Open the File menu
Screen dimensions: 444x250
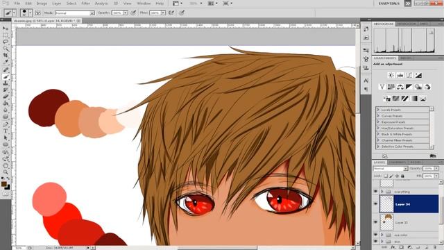pos(17,3)
